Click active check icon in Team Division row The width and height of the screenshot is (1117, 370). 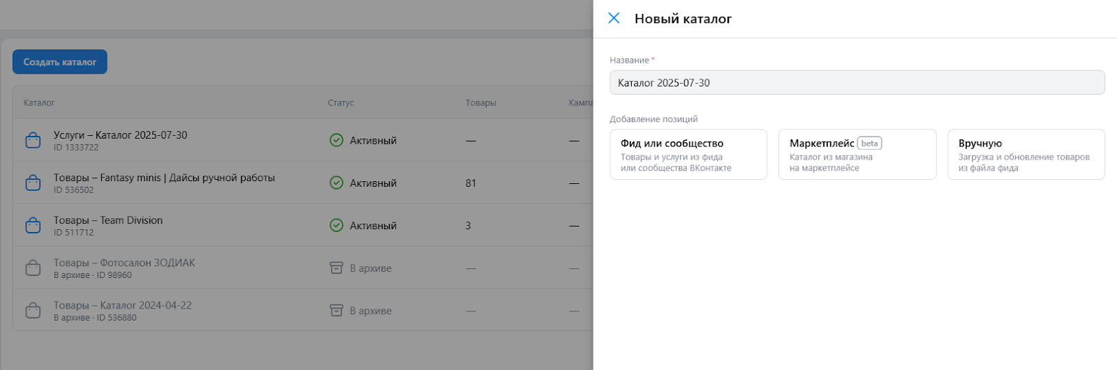point(336,225)
